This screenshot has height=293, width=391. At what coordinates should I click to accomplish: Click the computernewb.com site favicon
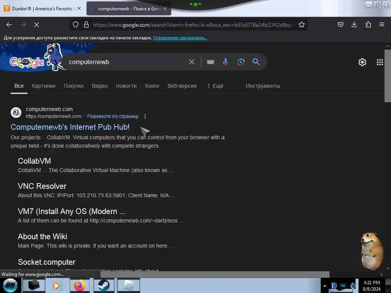coord(16,113)
